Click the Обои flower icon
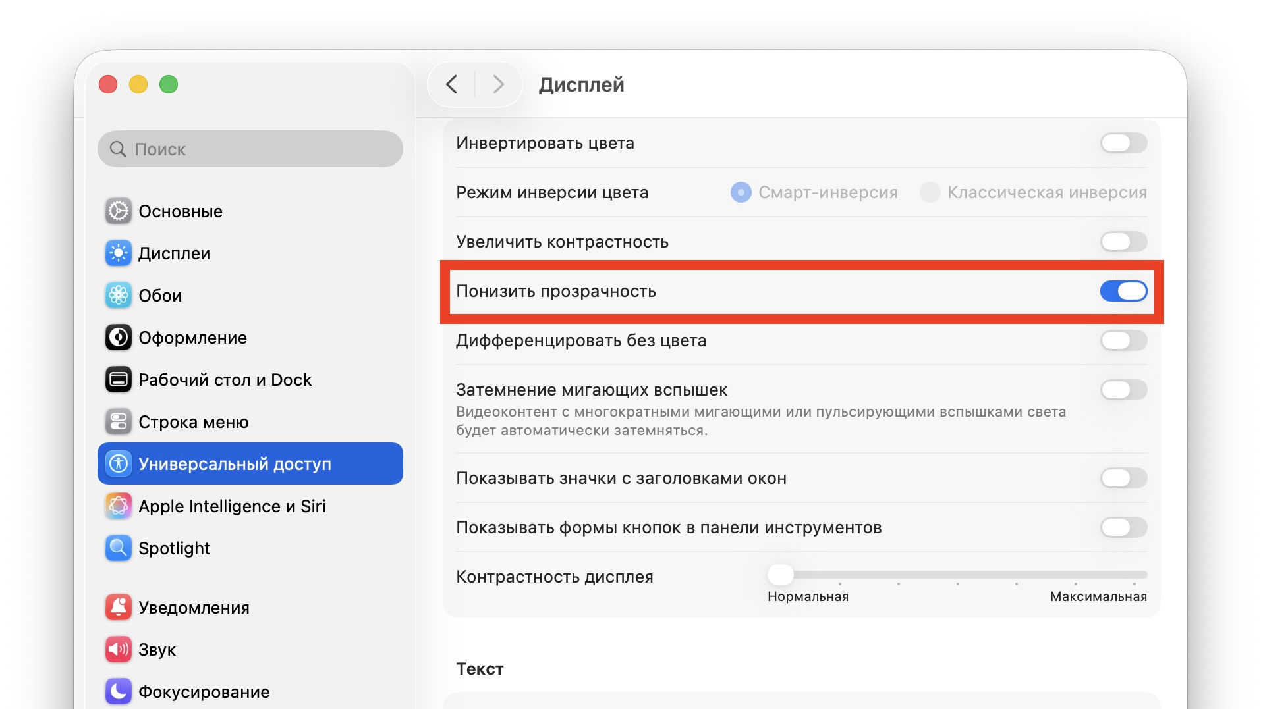1261x709 pixels. (119, 296)
